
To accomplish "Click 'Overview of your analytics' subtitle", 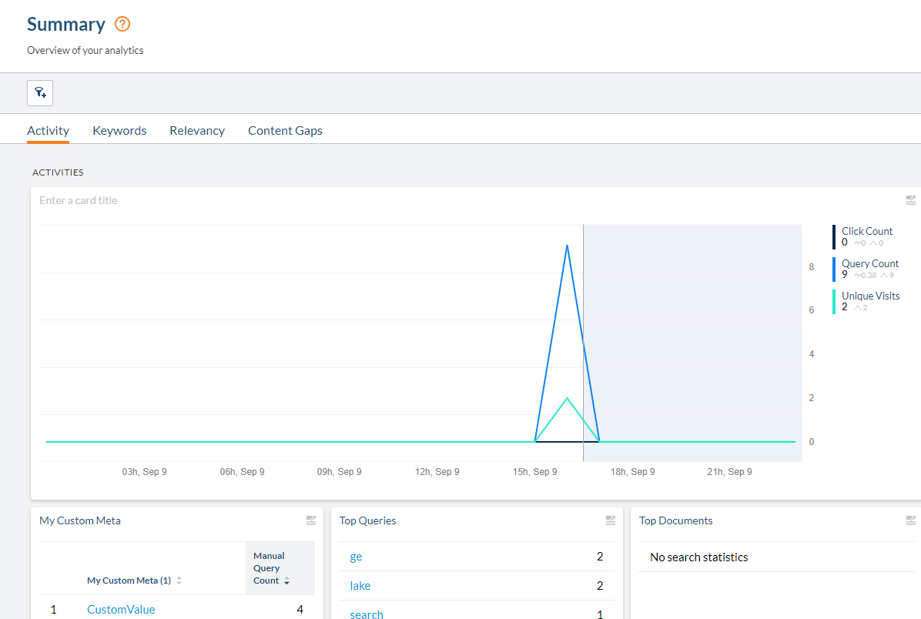I will click(85, 51).
